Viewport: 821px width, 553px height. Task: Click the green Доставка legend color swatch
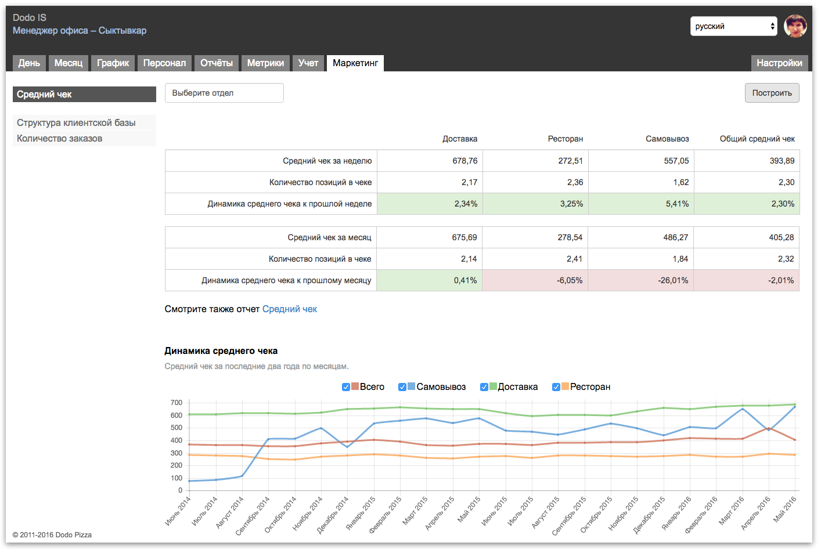[493, 386]
